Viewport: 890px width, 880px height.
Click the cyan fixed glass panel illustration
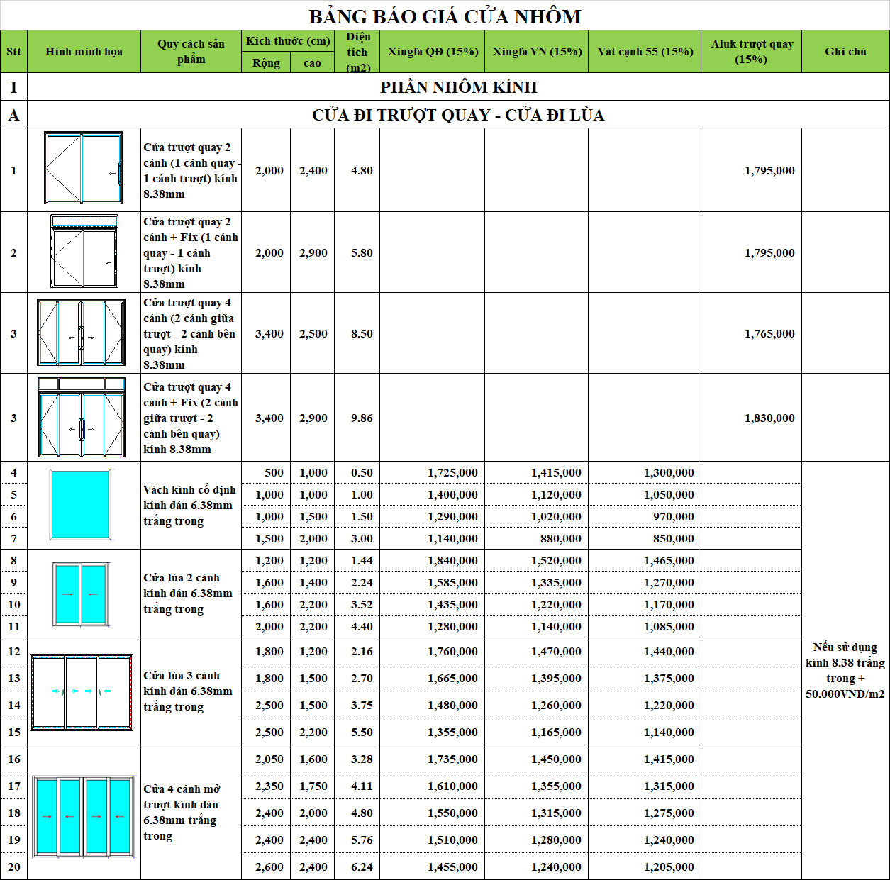(x=80, y=504)
